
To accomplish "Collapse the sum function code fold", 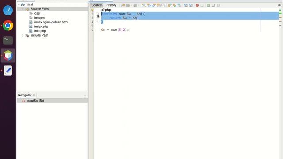I will (97, 14).
